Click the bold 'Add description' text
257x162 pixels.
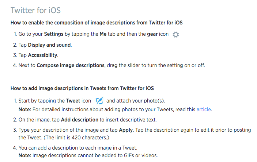(x=79, y=120)
